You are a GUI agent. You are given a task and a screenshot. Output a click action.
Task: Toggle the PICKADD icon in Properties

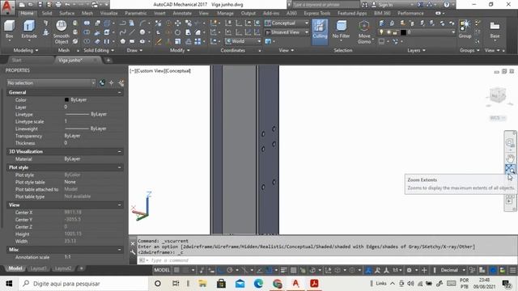coord(102,83)
